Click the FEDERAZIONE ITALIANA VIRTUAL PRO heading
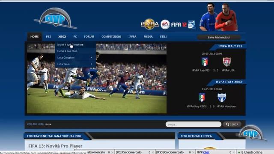 click(x=54, y=136)
